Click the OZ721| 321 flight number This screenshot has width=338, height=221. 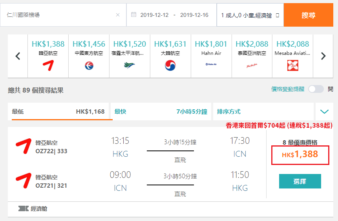pos(51,185)
